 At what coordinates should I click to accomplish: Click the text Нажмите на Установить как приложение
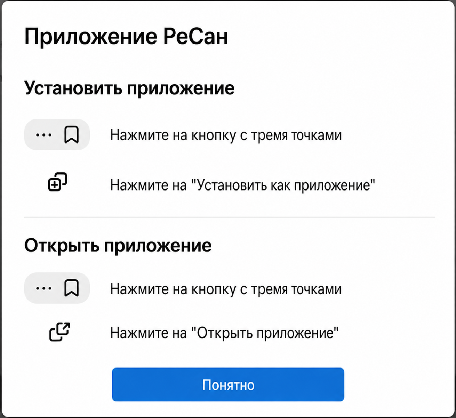(242, 185)
